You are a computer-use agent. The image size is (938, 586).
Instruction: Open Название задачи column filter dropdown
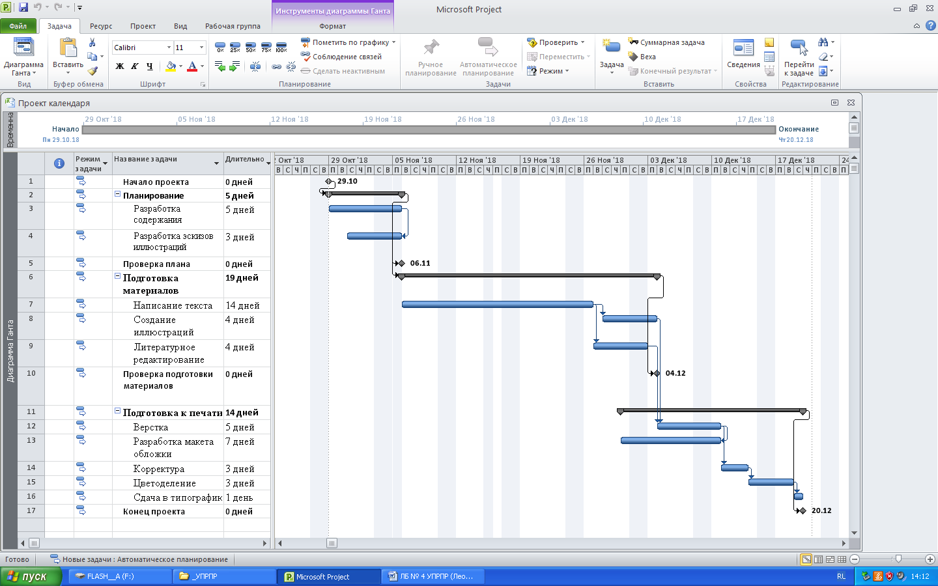pyautogui.click(x=217, y=163)
